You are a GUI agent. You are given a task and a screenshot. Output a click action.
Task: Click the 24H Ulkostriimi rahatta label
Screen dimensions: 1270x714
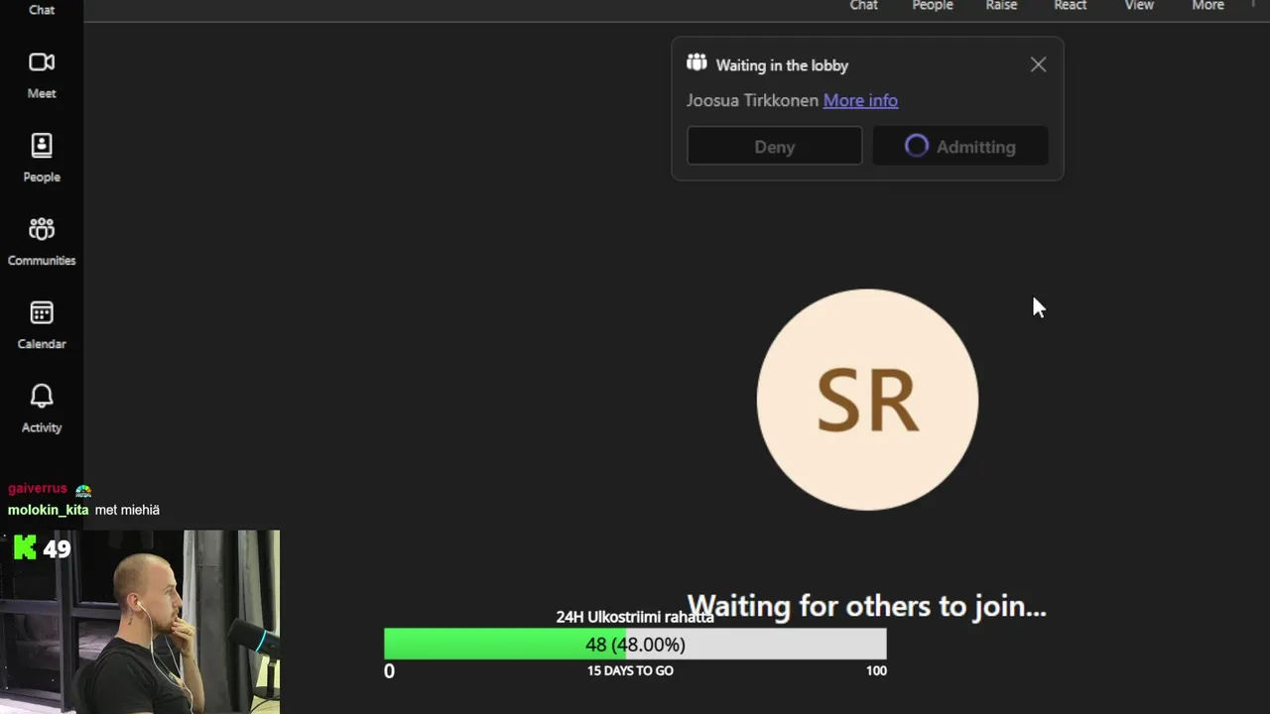click(635, 617)
